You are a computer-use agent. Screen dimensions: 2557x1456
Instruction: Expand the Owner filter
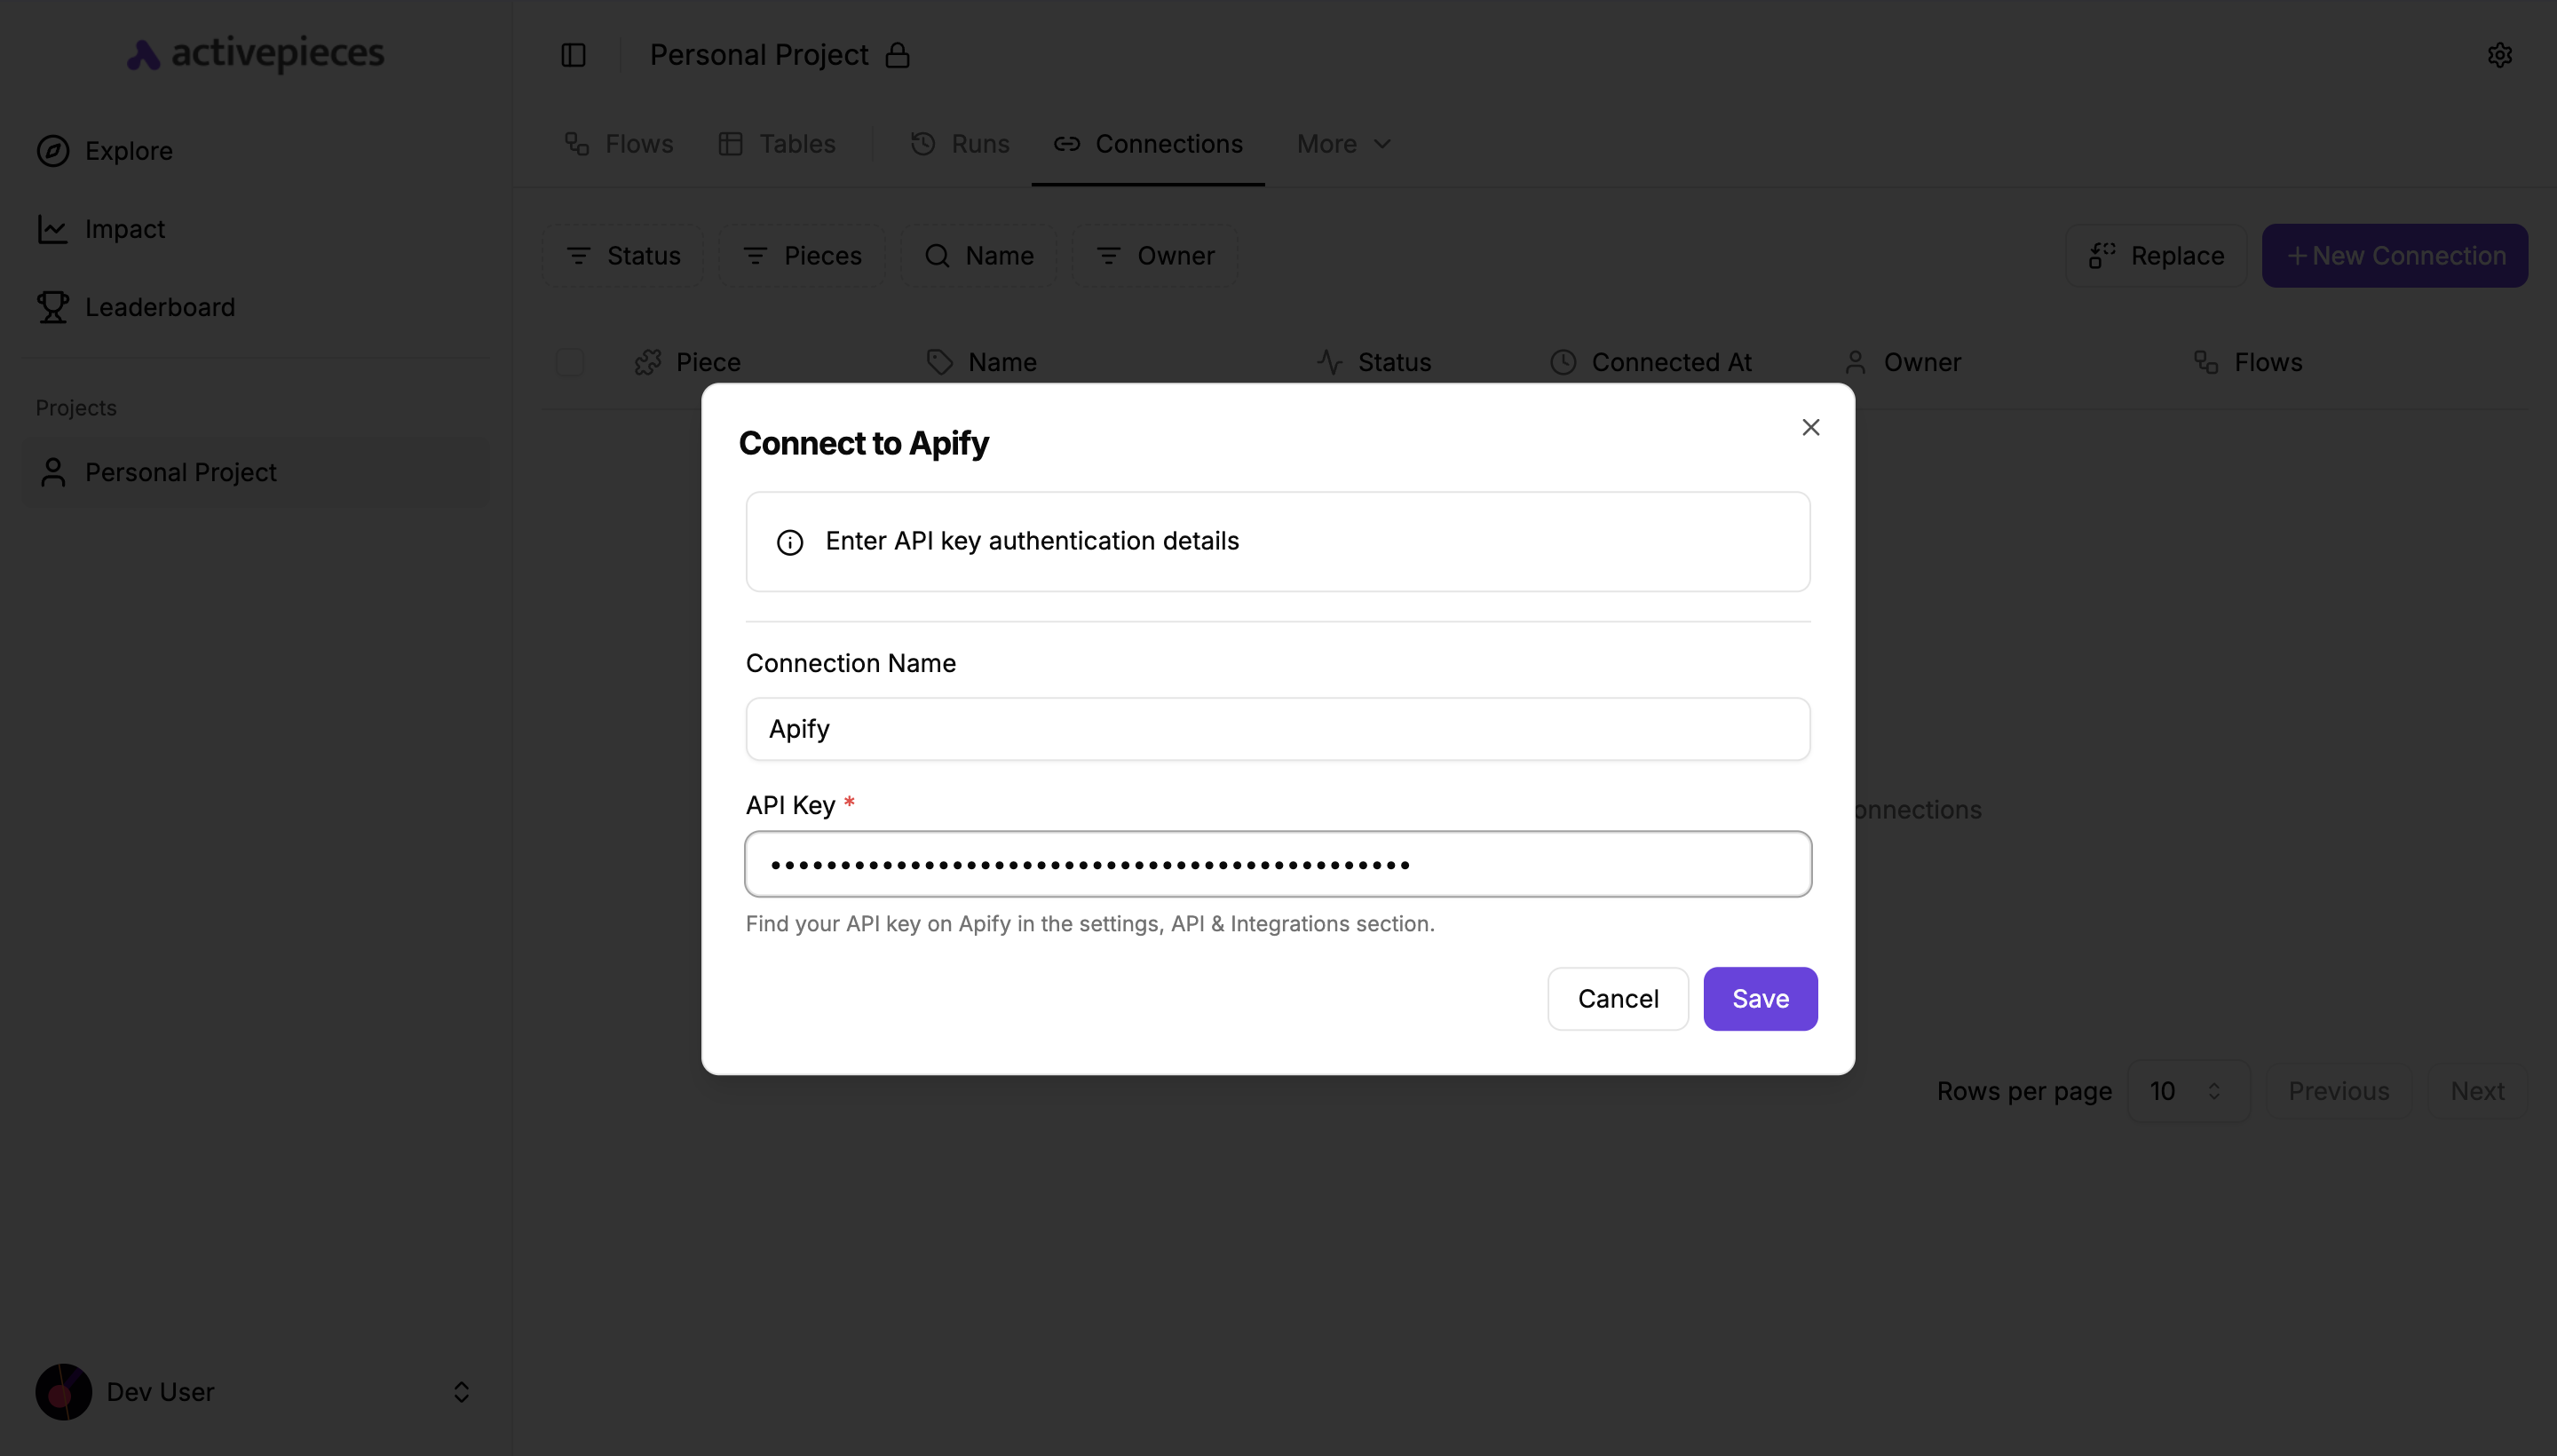1154,255
